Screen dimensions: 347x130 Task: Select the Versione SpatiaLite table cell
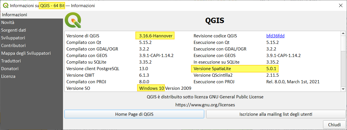click(212, 69)
